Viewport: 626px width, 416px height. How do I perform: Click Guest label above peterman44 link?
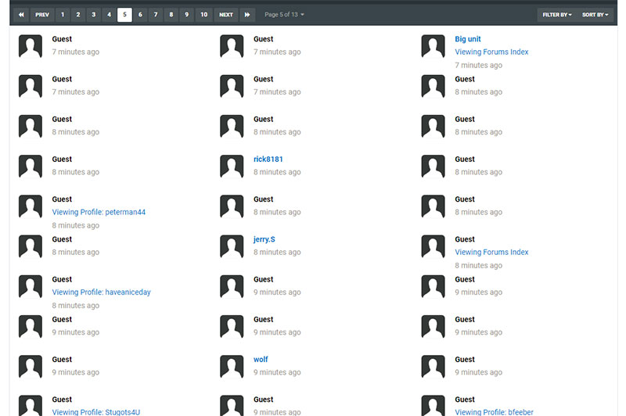(x=62, y=199)
